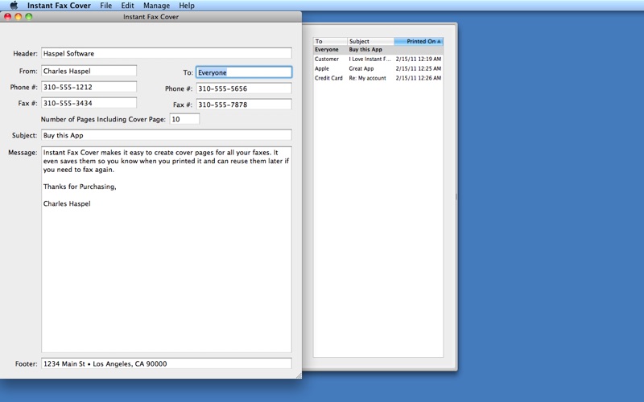The height and width of the screenshot is (402, 644).
Task: Minimize the Instant Fax Cover window
Action: coord(19,16)
